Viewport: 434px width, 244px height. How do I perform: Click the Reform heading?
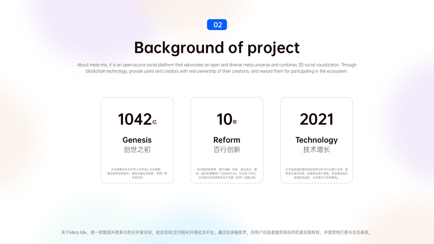pyautogui.click(x=227, y=140)
